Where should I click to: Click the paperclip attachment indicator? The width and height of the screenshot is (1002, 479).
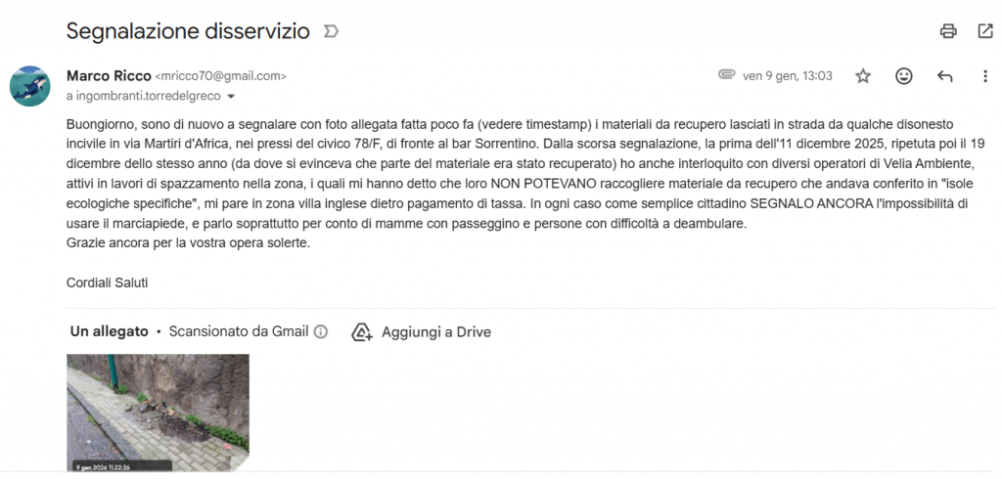[x=726, y=75]
